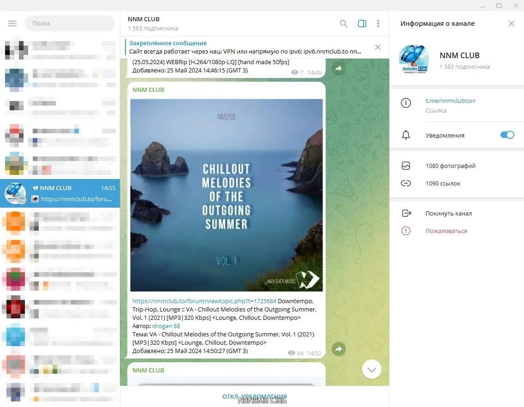The image size is (524, 407).
Task: Click the red report exclamation icon
Action: (406, 231)
